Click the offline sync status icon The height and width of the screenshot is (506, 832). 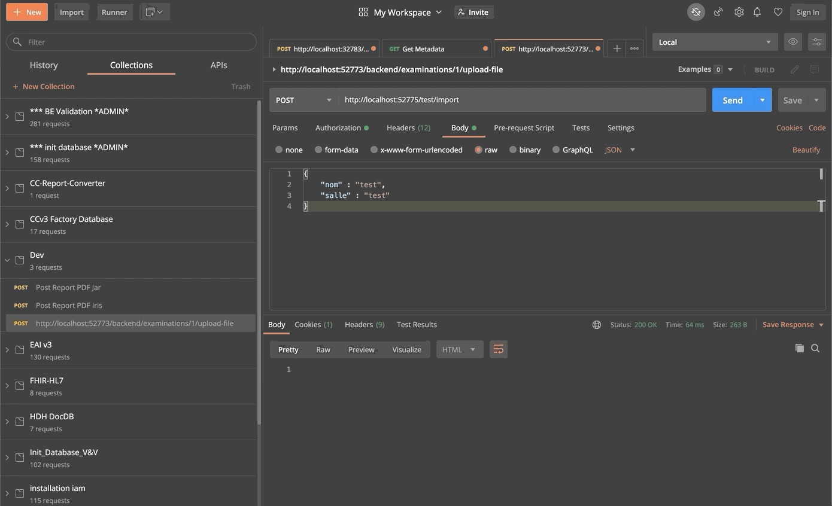click(x=696, y=12)
